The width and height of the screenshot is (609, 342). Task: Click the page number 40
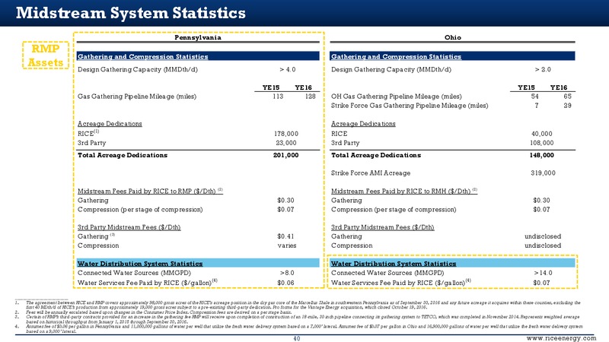[297, 338]
